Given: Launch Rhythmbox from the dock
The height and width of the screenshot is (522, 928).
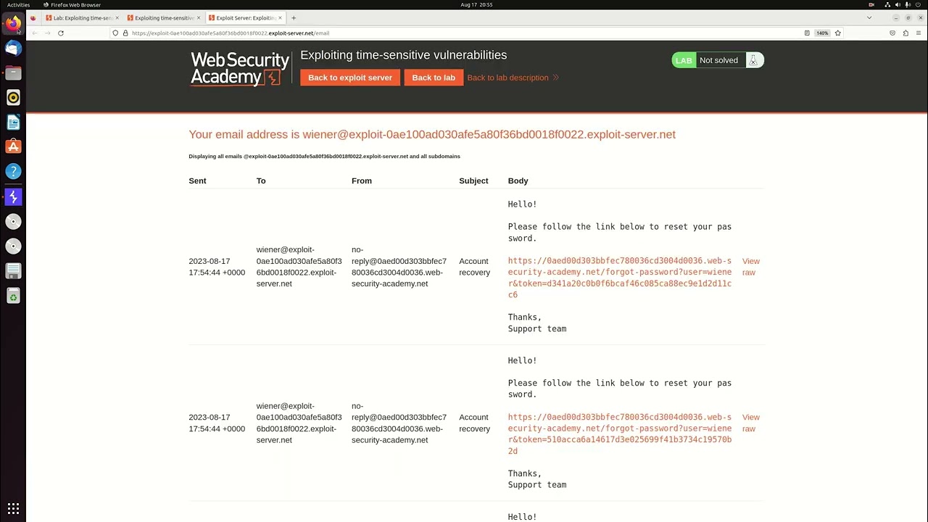Looking at the screenshot, I should click(x=13, y=98).
